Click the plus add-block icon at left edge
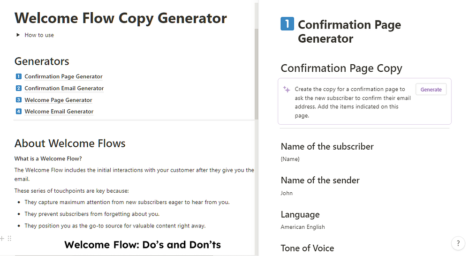The height and width of the screenshot is (256, 469). click(2, 238)
